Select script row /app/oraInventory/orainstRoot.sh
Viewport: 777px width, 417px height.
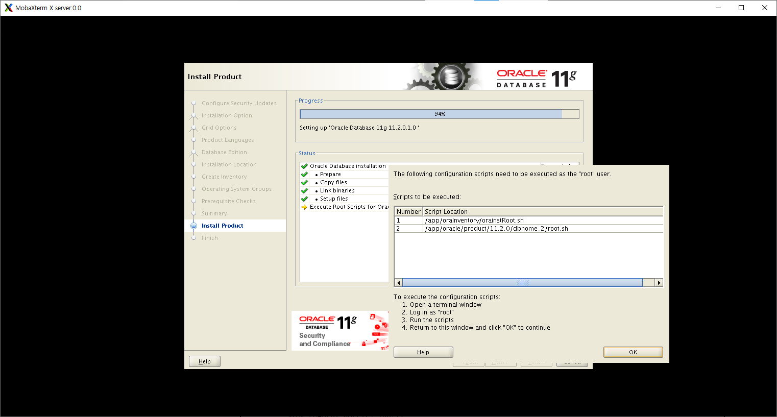pyautogui.click(x=529, y=220)
